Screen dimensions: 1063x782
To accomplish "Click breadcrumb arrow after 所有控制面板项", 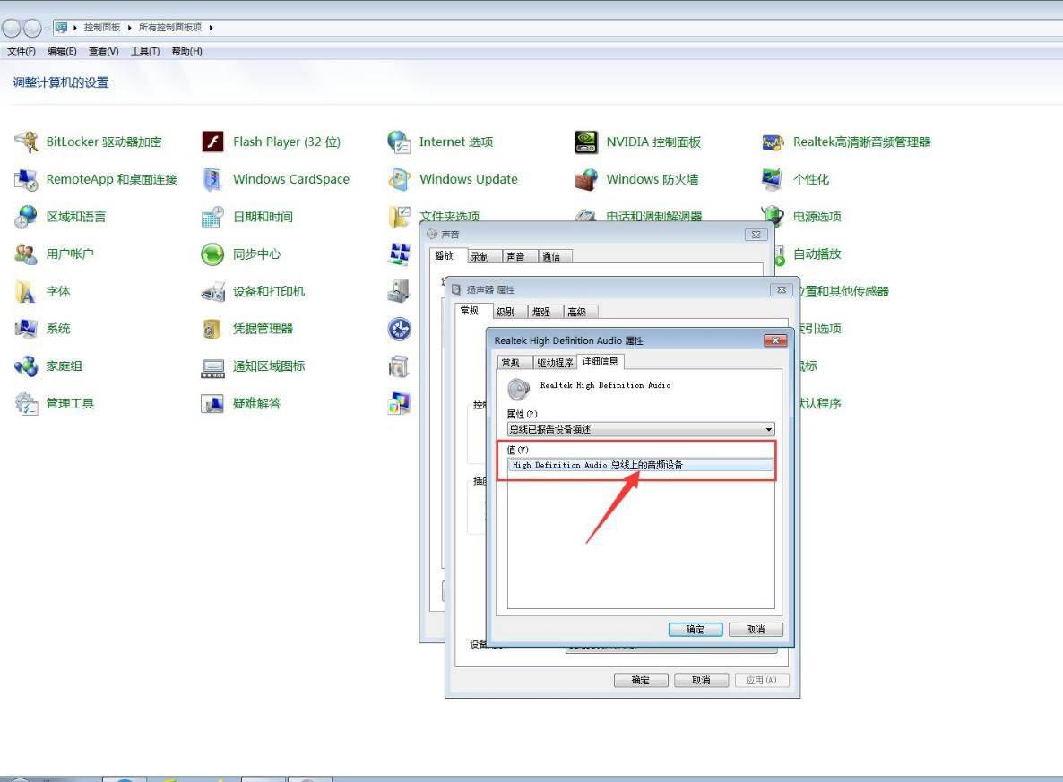I will coord(212,28).
